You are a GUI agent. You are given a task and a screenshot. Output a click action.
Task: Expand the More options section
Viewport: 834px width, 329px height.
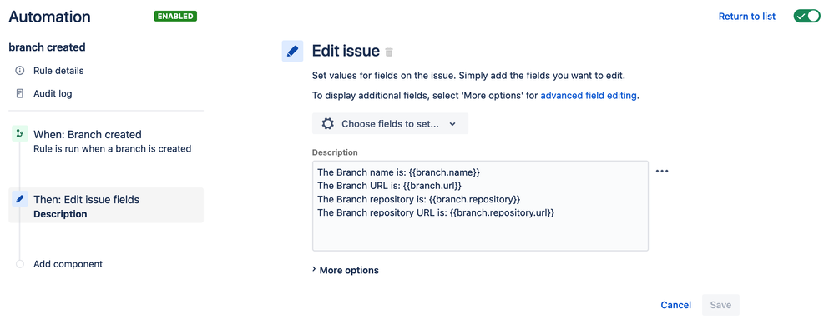click(x=345, y=270)
